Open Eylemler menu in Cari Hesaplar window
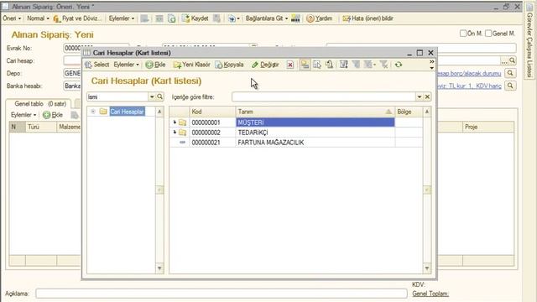The image size is (537, 302). coord(126,65)
